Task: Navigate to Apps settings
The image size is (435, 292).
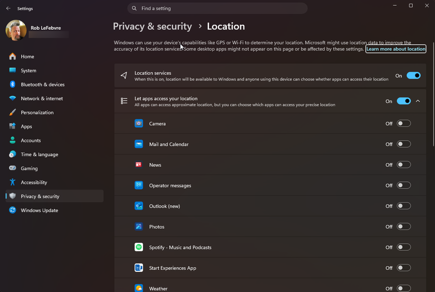Action: [x=54, y=126]
